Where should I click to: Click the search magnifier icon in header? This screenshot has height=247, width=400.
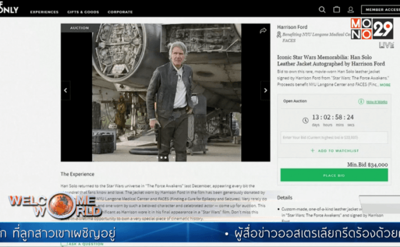322,10
